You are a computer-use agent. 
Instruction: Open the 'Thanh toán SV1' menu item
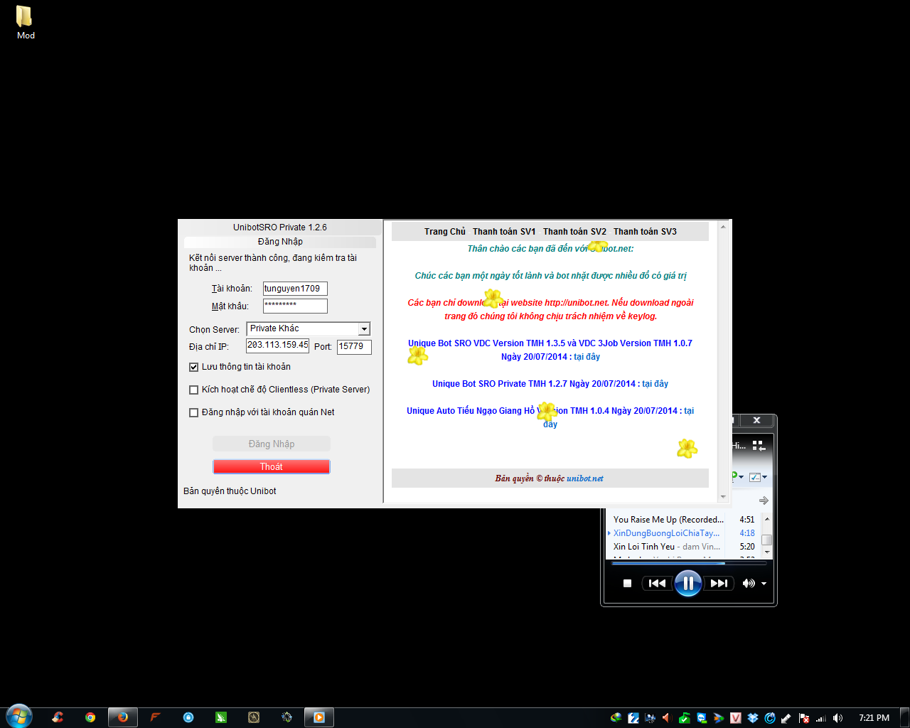pyautogui.click(x=504, y=232)
